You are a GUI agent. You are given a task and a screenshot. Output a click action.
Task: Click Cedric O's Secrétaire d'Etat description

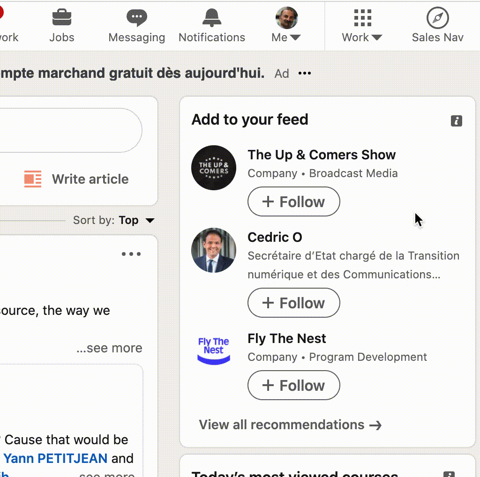click(353, 265)
